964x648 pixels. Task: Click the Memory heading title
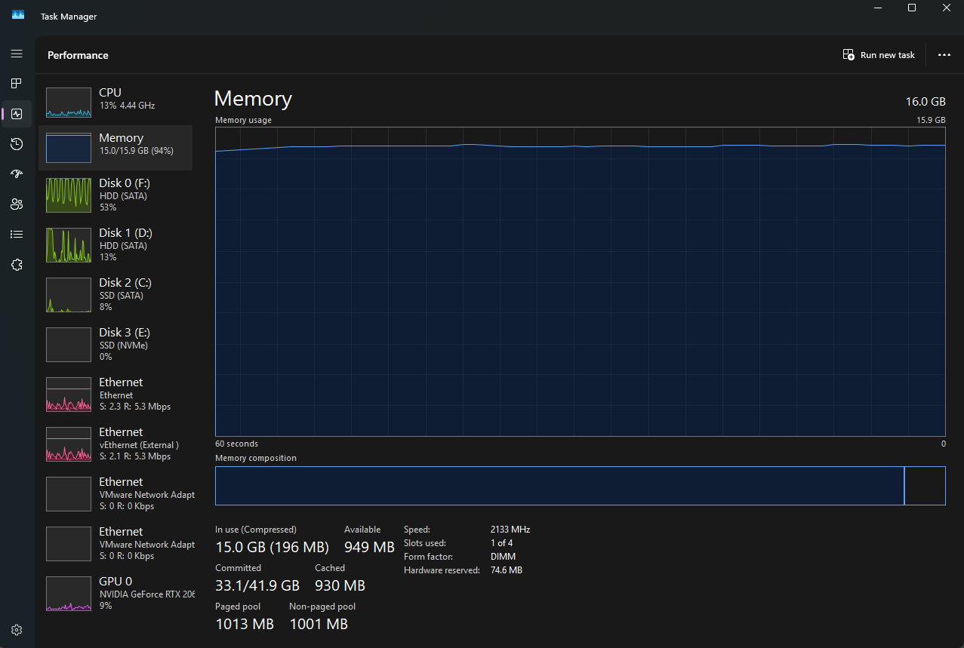tap(253, 99)
